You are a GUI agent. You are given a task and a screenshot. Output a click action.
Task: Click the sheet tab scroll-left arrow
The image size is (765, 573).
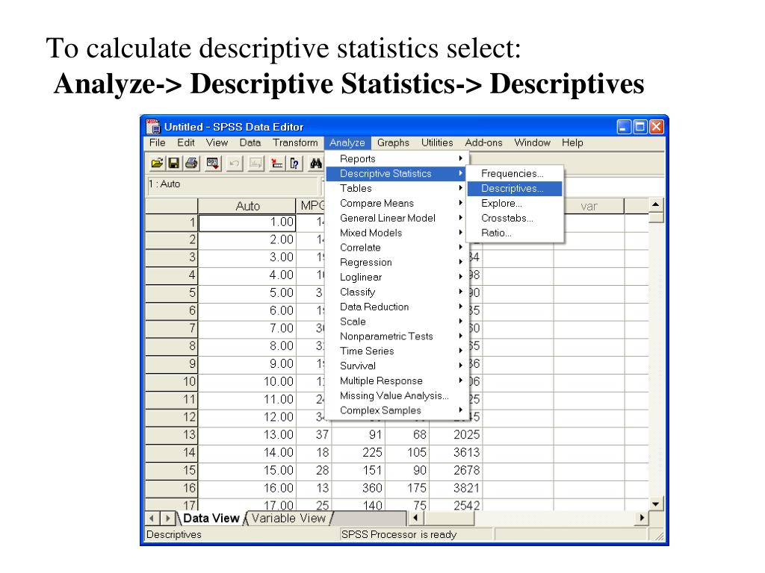(x=152, y=519)
